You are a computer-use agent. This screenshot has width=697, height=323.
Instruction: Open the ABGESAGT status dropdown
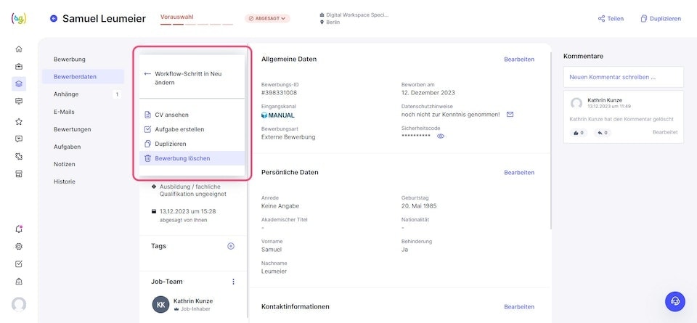(267, 18)
